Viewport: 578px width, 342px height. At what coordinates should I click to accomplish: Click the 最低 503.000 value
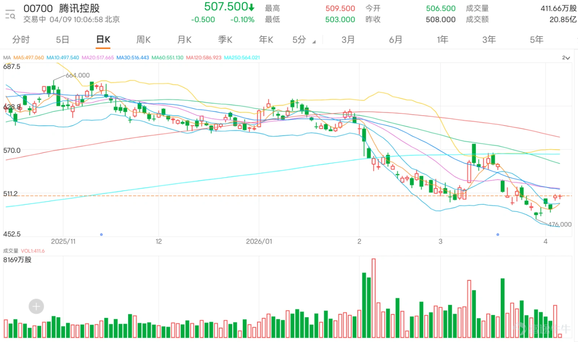pos(340,19)
